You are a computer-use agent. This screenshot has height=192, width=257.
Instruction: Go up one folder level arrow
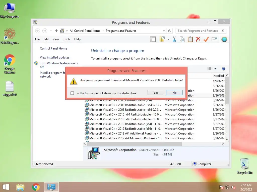click(x=56, y=31)
